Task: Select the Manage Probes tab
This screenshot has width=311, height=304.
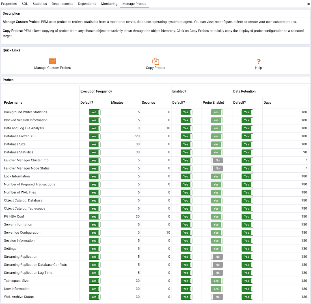Action: [x=134, y=4]
